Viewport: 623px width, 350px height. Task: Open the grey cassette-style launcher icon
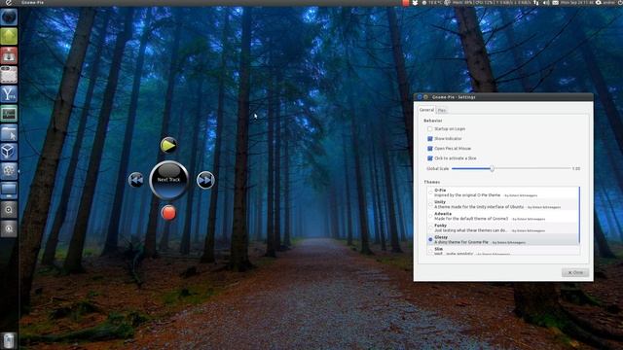tap(9, 75)
